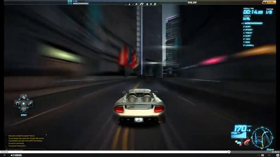Select racer TACO in the standings list

pyautogui.click(x=247, y=39)
